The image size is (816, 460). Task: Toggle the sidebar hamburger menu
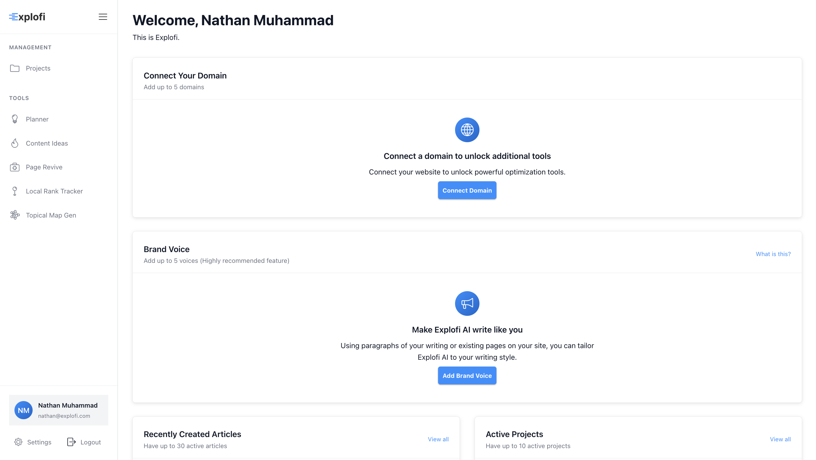pos(103,17)
